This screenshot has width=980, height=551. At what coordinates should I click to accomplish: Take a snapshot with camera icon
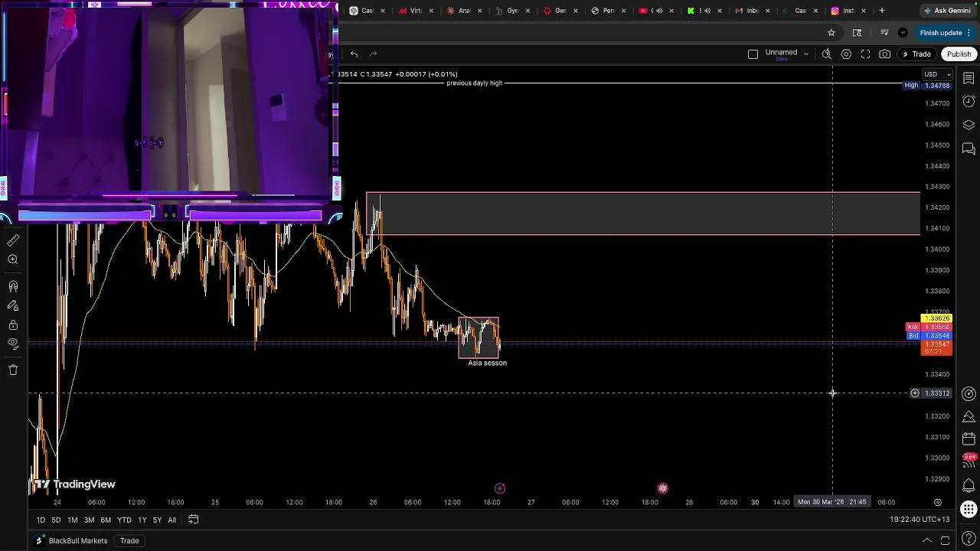click(884, 54)
